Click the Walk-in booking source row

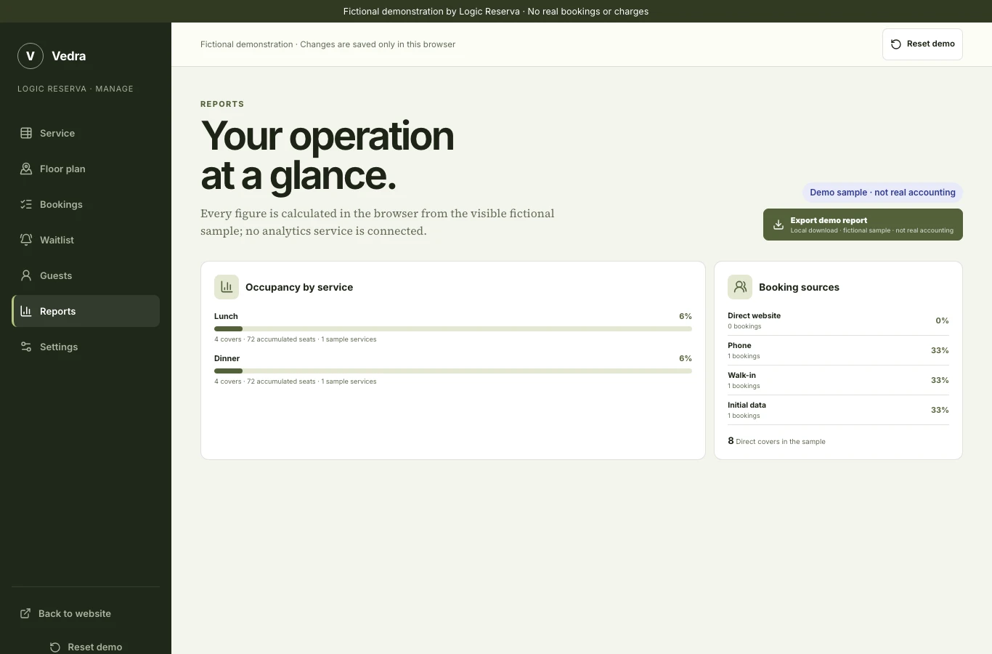(838, 380)
